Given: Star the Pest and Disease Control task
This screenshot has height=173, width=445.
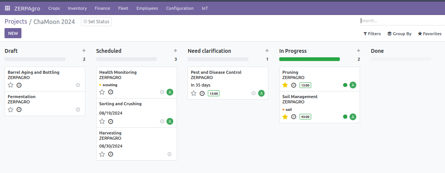Looking at the screenshot, I should pyautogui.click(x=194, y=93).
